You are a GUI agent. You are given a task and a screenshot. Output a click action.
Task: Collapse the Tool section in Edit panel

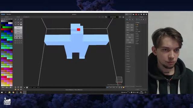click(x=127, y=22)
